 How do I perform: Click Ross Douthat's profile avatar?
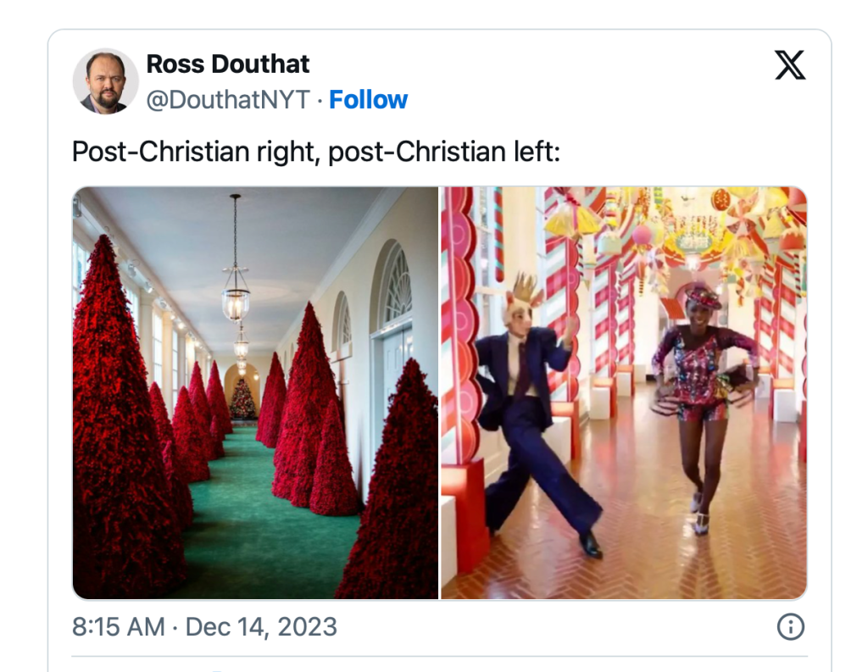click(105, 81)
